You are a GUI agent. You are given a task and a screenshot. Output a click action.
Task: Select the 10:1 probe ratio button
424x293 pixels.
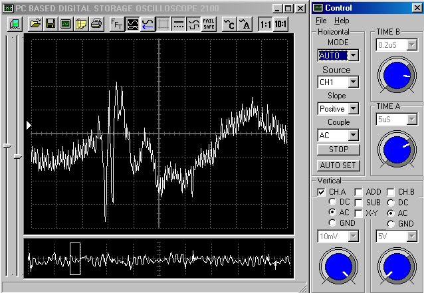pos(281,24)
